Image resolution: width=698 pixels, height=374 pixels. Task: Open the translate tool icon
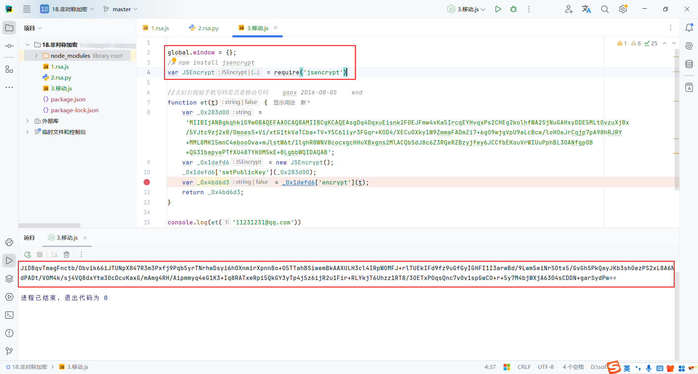(x=586, y=9)
